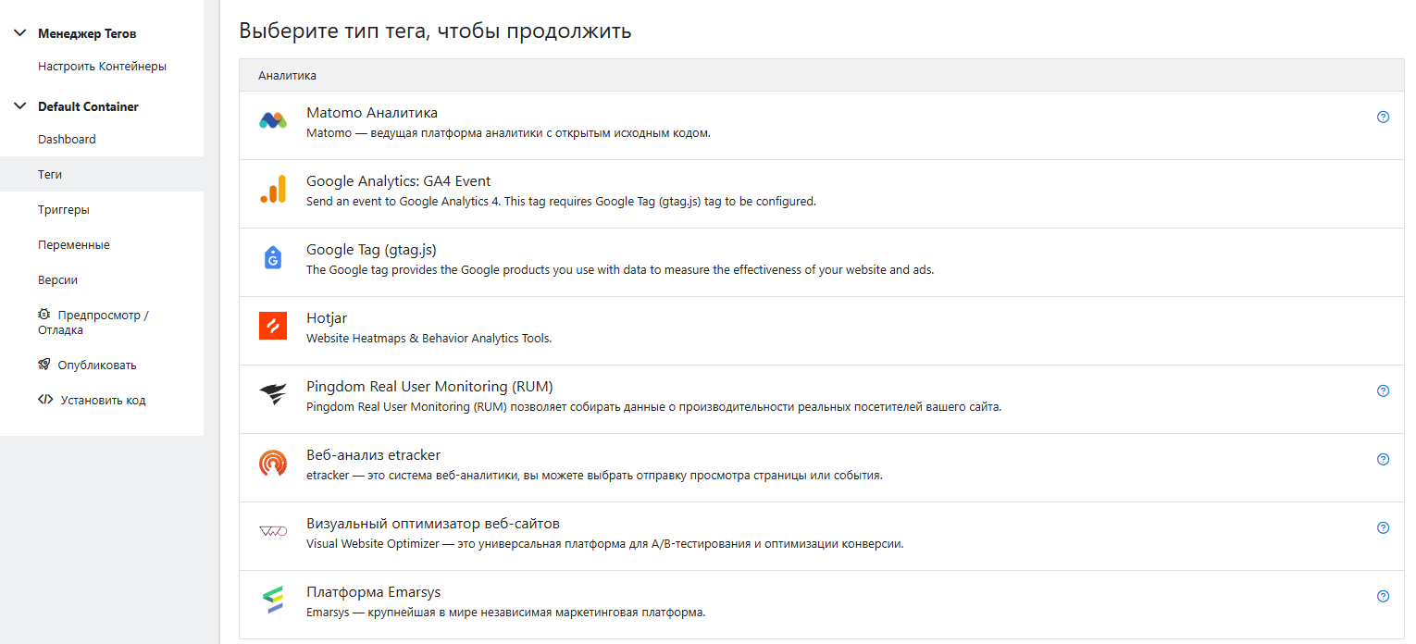Click the Emarsys platform logo icon
The width and height of the screenshot is (1416, 644).
(273, 601)
